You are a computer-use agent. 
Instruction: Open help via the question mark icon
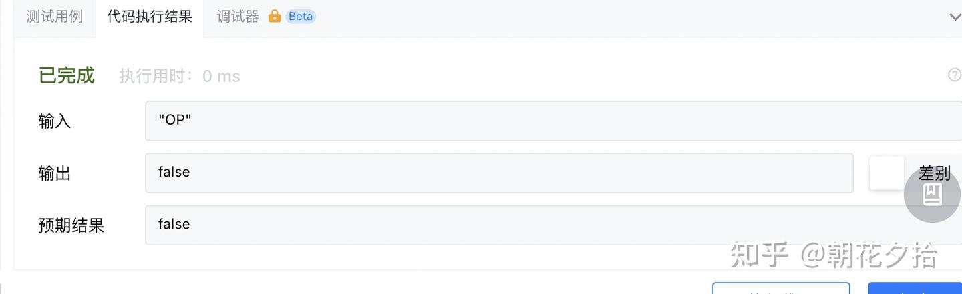955,75
